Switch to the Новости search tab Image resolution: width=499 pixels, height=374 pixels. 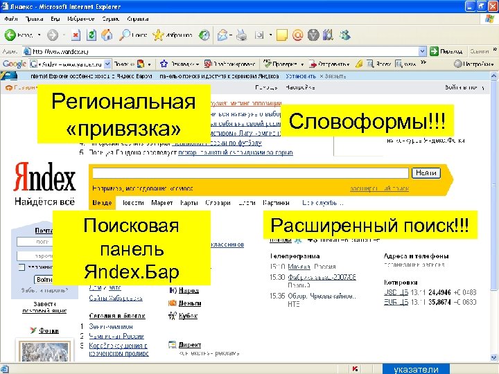point(133,202)
